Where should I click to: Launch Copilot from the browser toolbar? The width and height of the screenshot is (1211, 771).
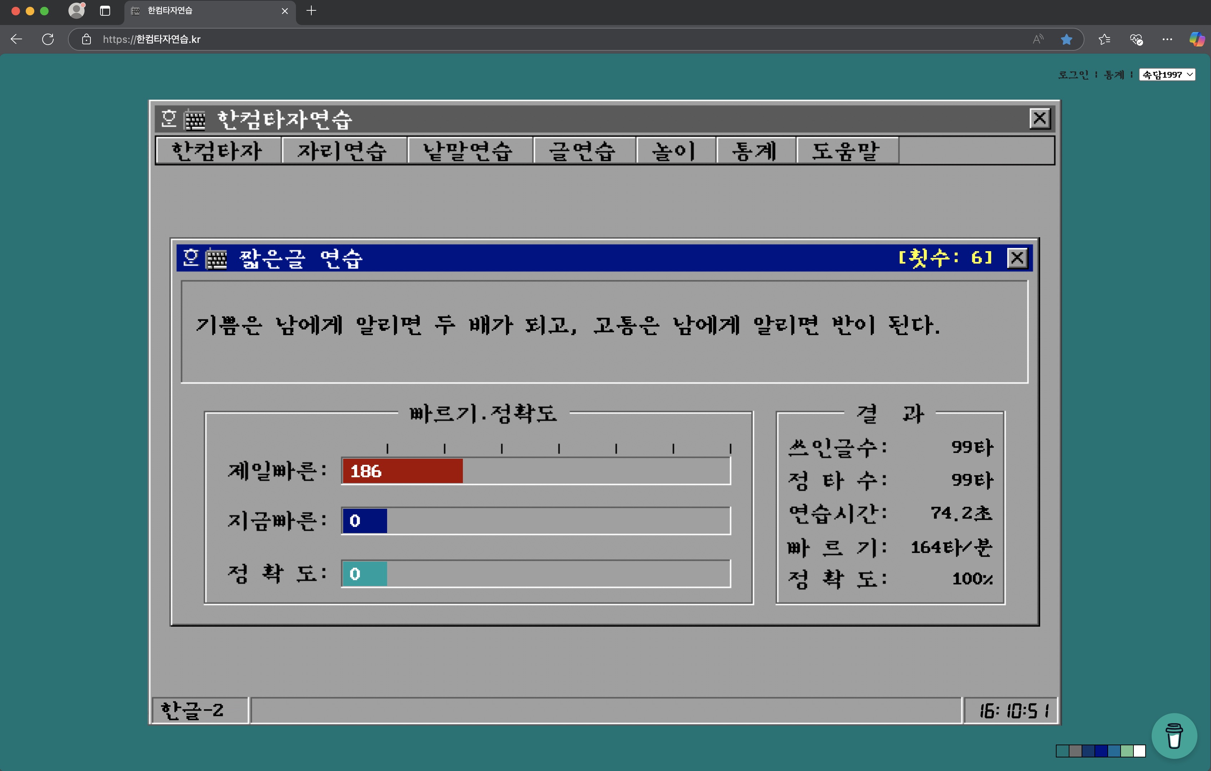(1197, 39)
